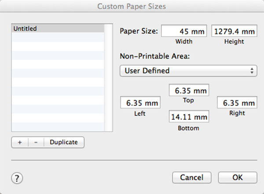Confirm the settings with OK
The image size is (264, 194).
pyautogui.click(x=237, y=177)
